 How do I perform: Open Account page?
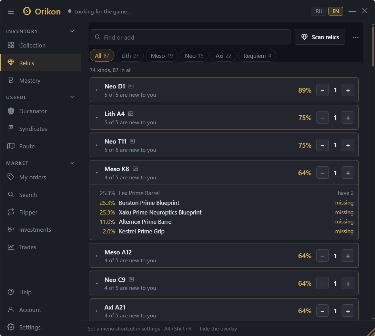coord(40,310)
